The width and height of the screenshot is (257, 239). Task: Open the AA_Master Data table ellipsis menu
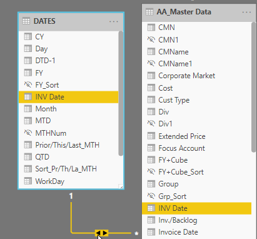click(x=246, y=12)
